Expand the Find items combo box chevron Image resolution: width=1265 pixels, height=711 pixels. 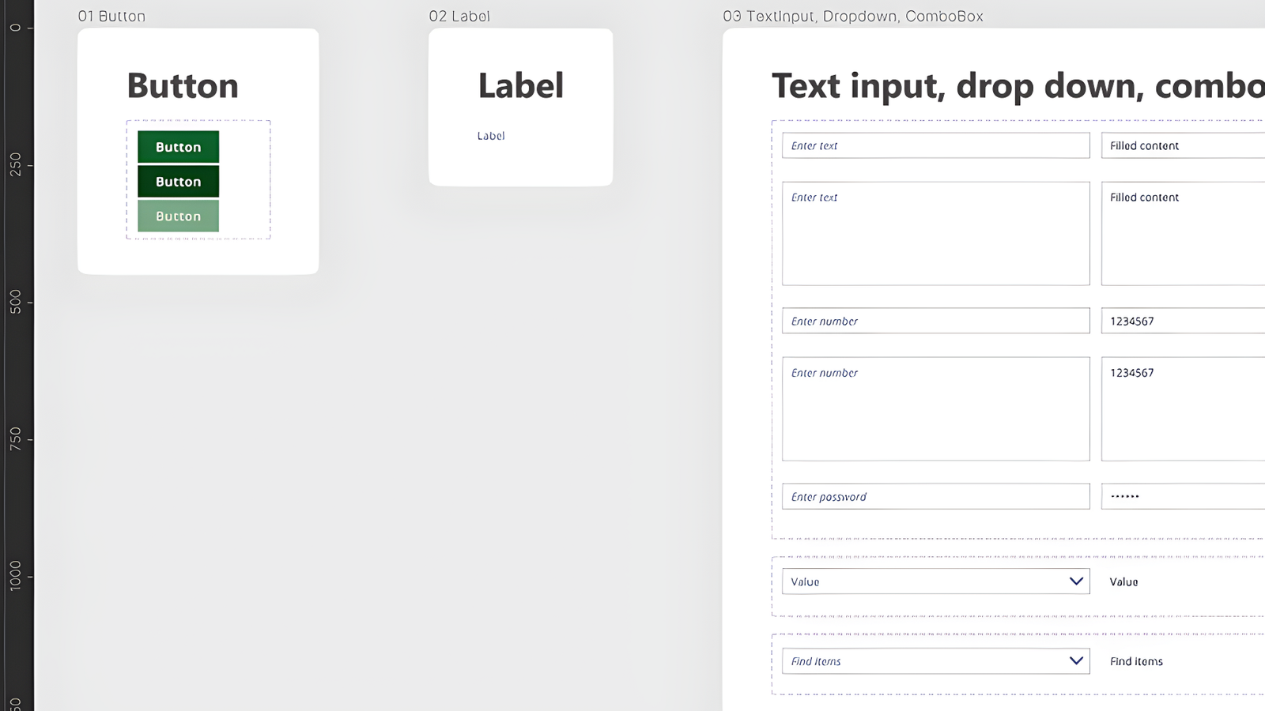point(1076,661)
